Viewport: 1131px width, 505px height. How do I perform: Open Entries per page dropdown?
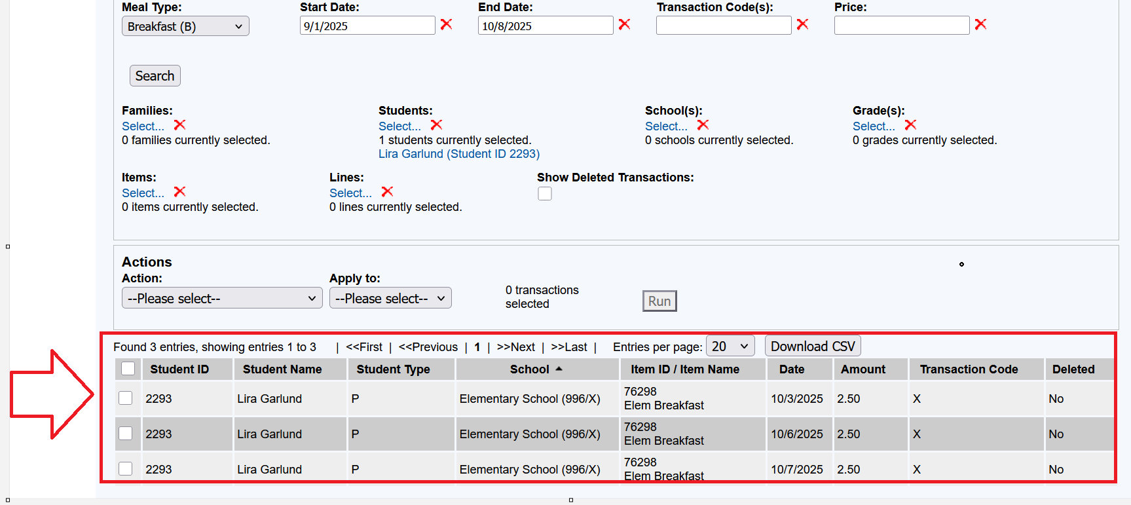tap(730, 346)
